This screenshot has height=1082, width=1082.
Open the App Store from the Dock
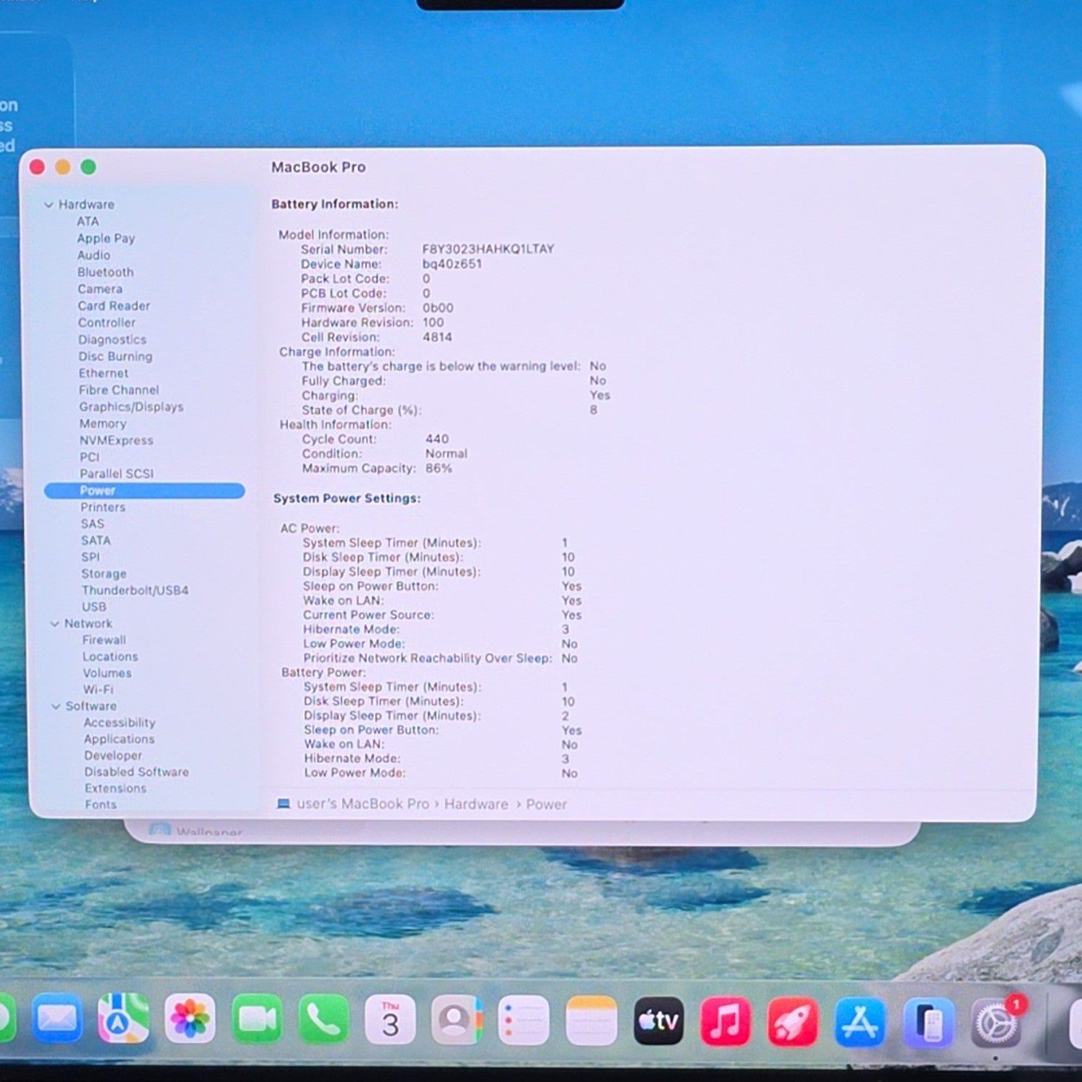pos(861,1022)
